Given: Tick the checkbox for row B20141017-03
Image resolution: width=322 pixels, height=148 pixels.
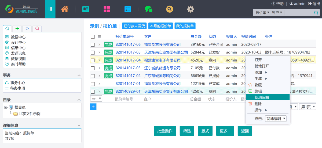Looking at the screenshot, I should click(x=93, y=68).
